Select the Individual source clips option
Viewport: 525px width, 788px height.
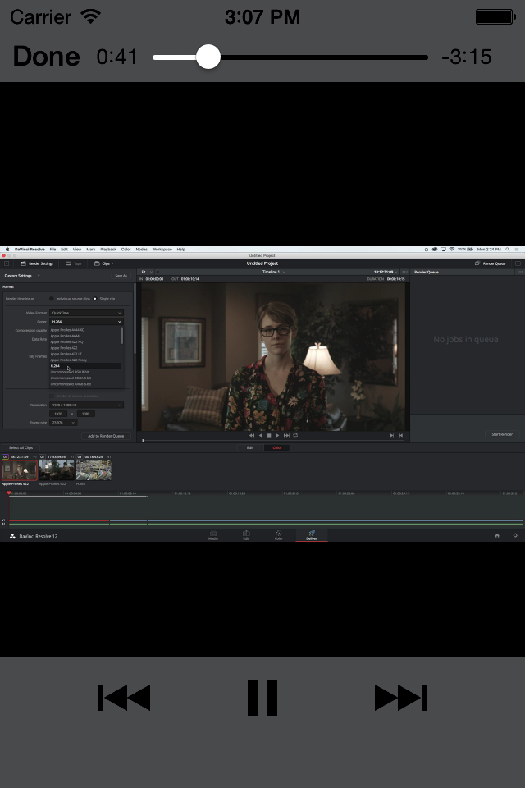pos(52,299)
